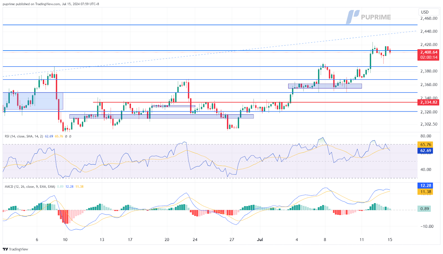
Task: Click the date label 24 on time axis
Action: click(195, 240)
